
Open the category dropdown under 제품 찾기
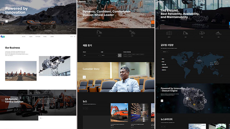pos(91,55)
